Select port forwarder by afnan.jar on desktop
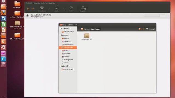 (x=17, y=25)
